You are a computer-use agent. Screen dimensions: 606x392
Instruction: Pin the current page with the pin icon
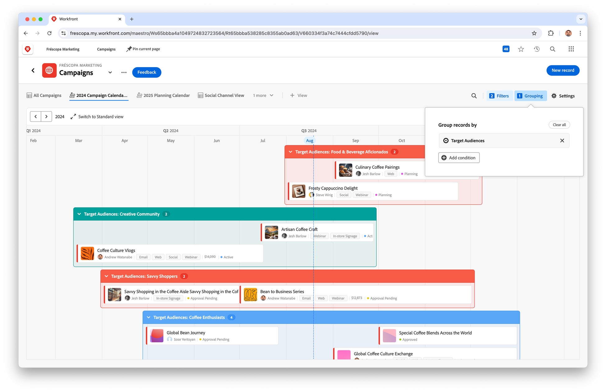pyautogui.click(x=129, y=49)
